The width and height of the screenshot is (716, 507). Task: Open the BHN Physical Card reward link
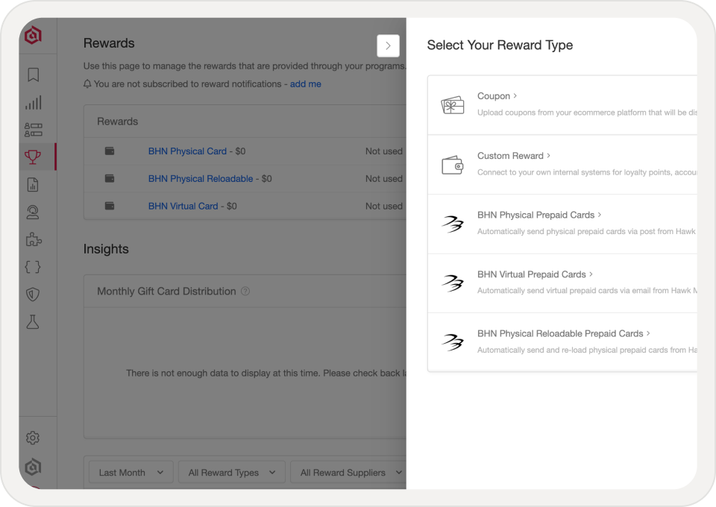187,151
